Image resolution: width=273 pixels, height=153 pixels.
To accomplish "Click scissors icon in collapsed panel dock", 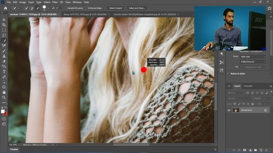I will point(221,62).
